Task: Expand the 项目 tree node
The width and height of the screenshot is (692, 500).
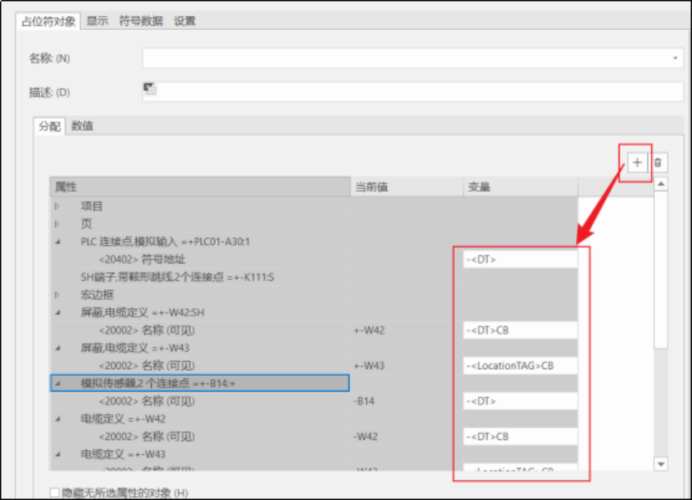Action: tap(57, 206)
